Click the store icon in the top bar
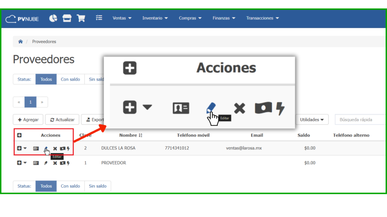Image resolution: width=387 pixels, height=217 pixels. tap(67, 18)
